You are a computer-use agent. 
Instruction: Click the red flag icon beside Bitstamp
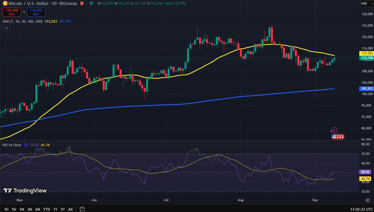click(82, 4)
